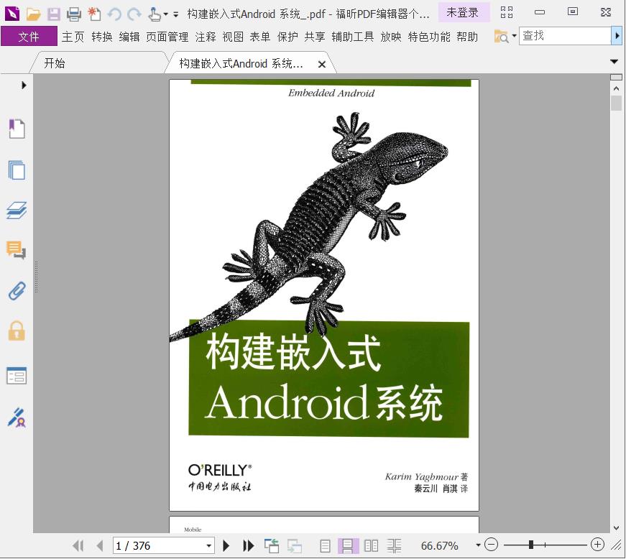Click the Foxit application logo icon
Screen dimensions: 626x559
point(12,14)
